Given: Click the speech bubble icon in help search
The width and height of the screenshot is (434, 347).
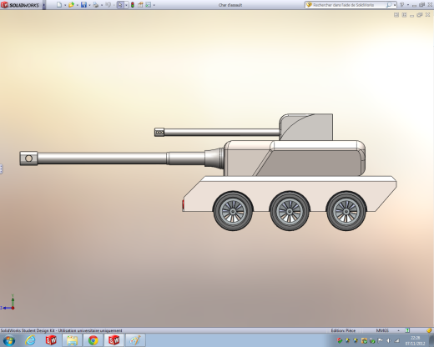Looking at the screenshot, I should tap(309, 5).
